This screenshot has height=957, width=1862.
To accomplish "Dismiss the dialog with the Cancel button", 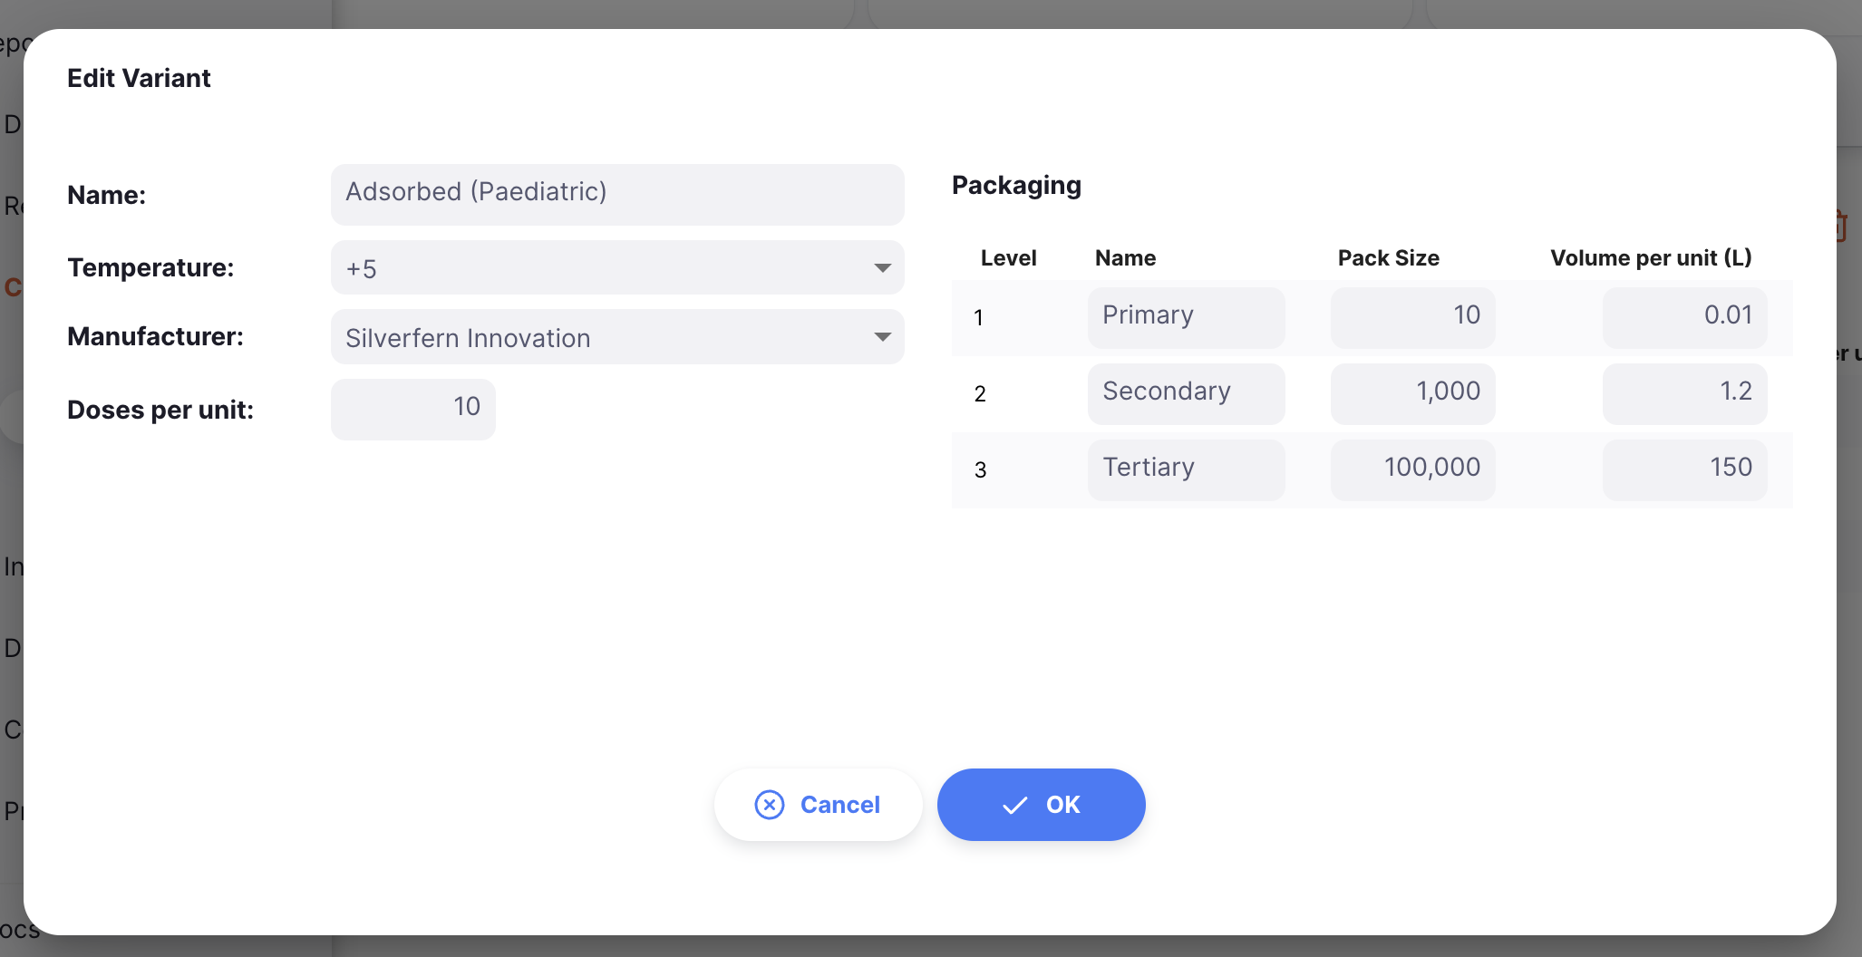I will coord(819,805).
